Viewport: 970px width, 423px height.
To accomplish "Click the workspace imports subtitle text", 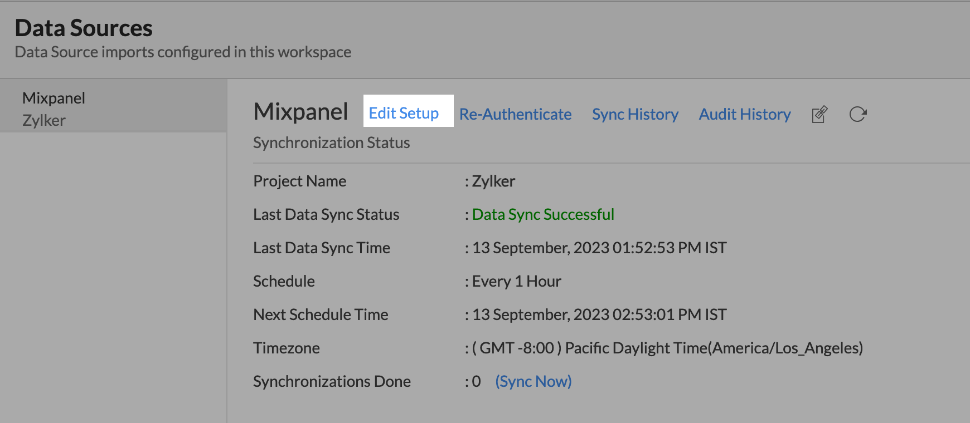I will 183,52.
